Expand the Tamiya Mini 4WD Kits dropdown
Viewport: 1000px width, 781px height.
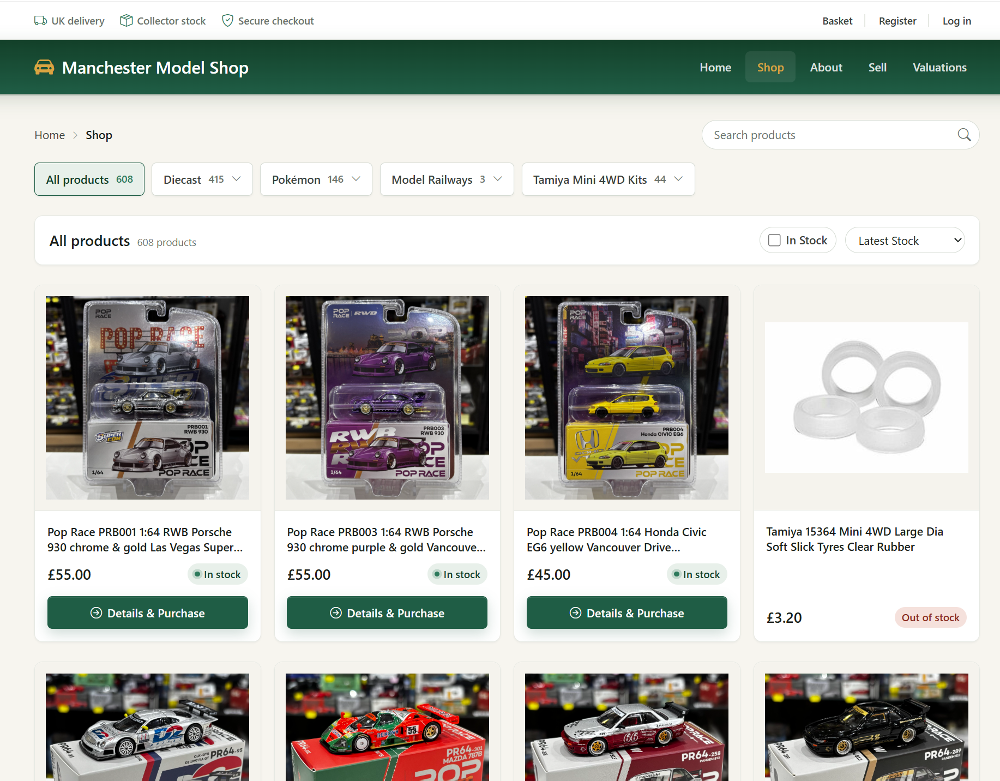click(608, 179)
